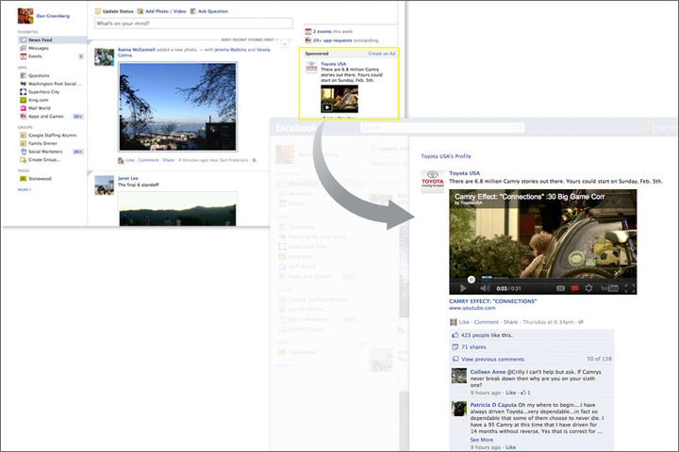Mute the video volume icon
The image size is (679, 452).
485,288
